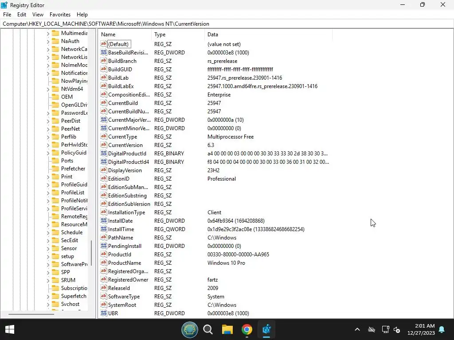Select the Superfetch key in tree
The image size is (454, 340).
(74, 296)
